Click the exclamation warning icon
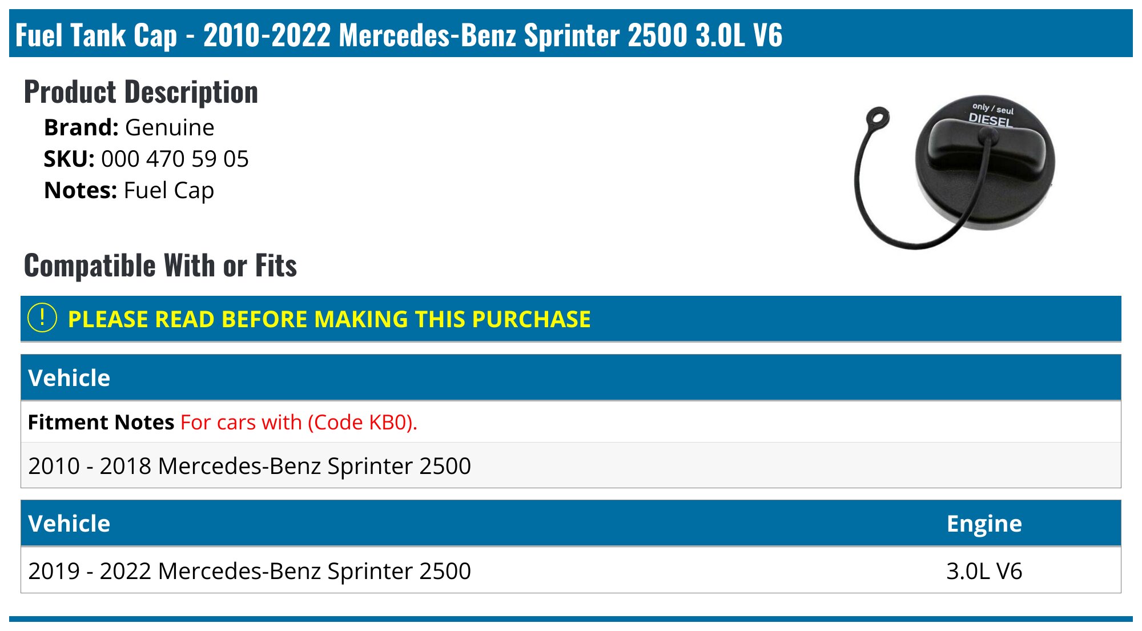The width and height of the screenshot is (1142, 631). (42, 318)
